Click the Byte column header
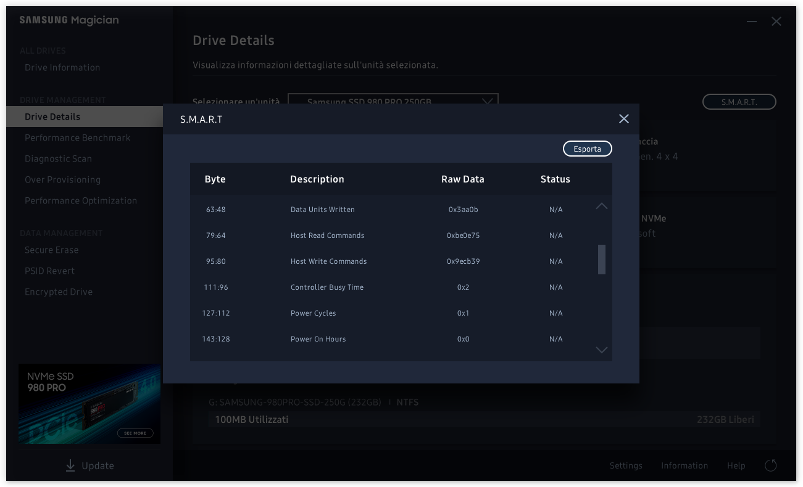 215,179
